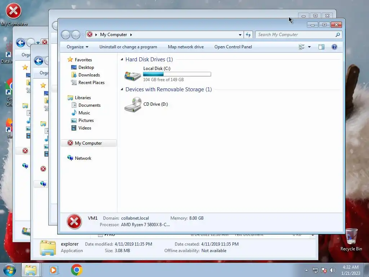This screenshot has height=277, width=369.
Task: Change the view with the view icon
Action: pos(302,47)
